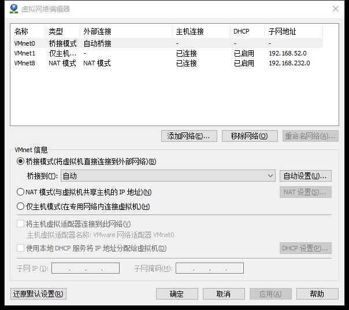Select the 仅主机模式 radio button
The width and height of the screenshot is (349, 310).
coord(20,206)
